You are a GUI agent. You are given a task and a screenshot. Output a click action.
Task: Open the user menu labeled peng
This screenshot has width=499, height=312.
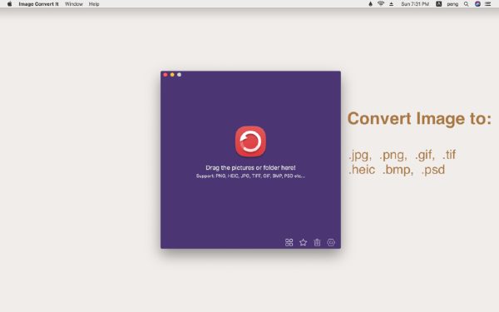pos(452,4)
